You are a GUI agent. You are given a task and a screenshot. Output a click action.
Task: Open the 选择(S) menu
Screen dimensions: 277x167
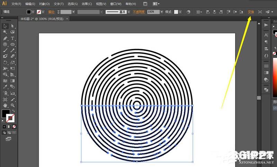coord(73,4)
